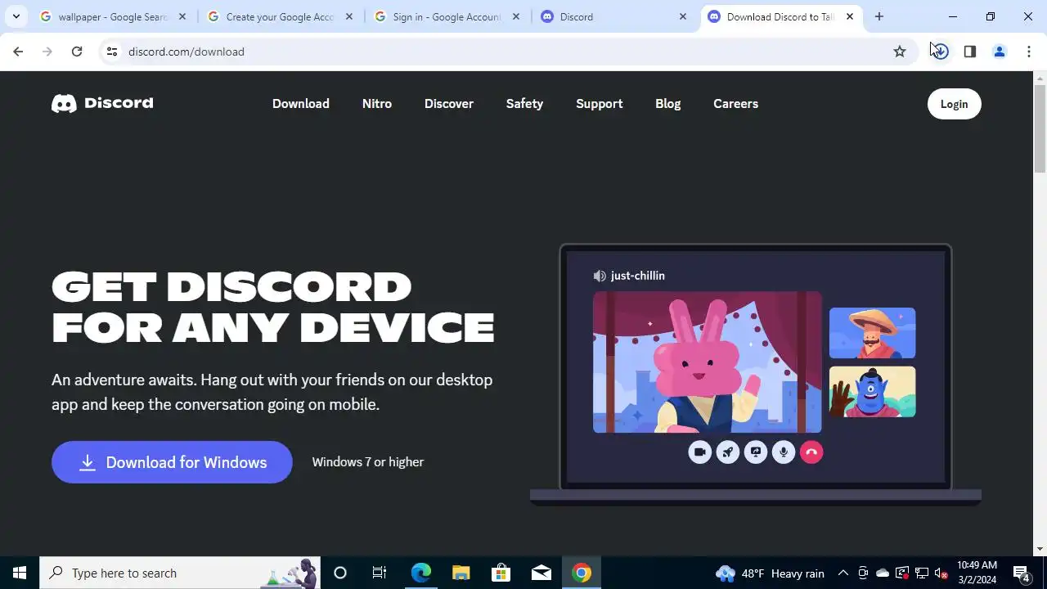
Task: Click the Login button
Action: pyautogui.click(x=954, y=104)
